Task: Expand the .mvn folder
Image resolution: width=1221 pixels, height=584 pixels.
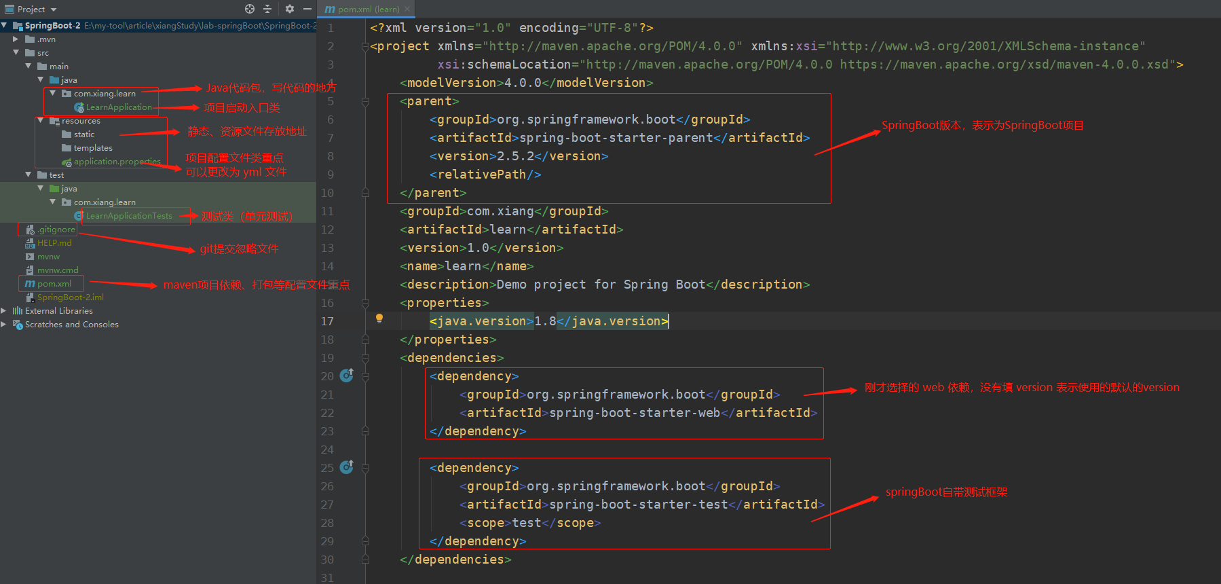Action: 16,39
